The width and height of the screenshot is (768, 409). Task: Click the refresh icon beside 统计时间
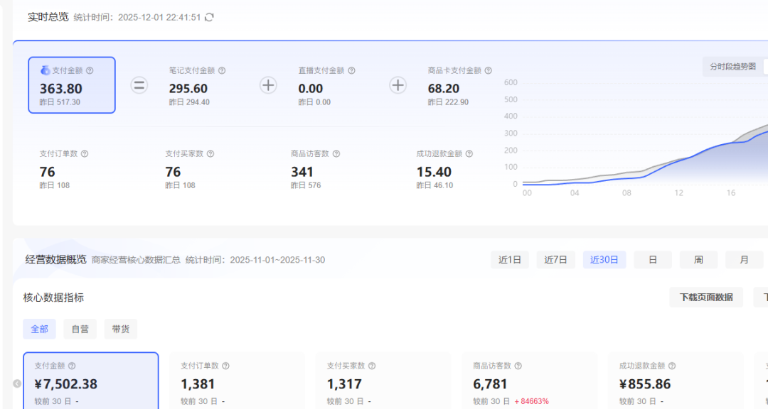pos(209,17)
